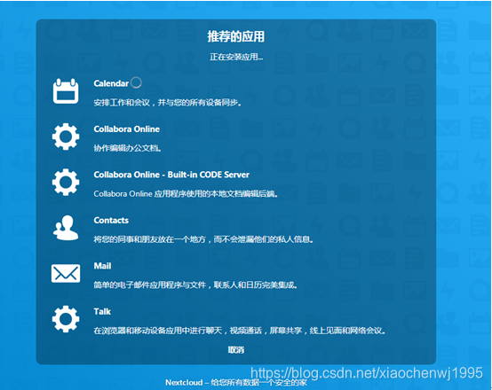This screenshot has width=492, height=390.
Task: Click the Talk gear icon
Action: click(x=66, y=319)
